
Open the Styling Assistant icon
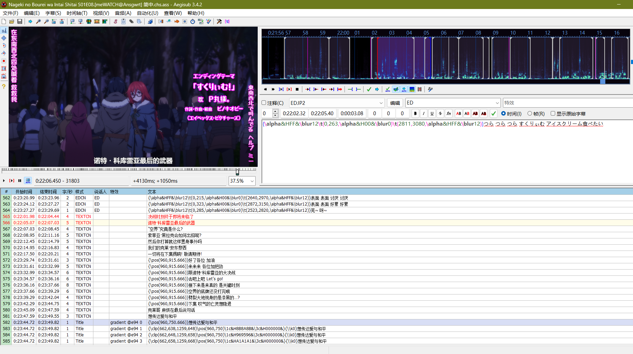[x=169, y=21]
